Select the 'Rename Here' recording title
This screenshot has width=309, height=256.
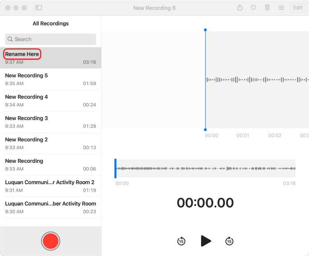pos(22,54)
